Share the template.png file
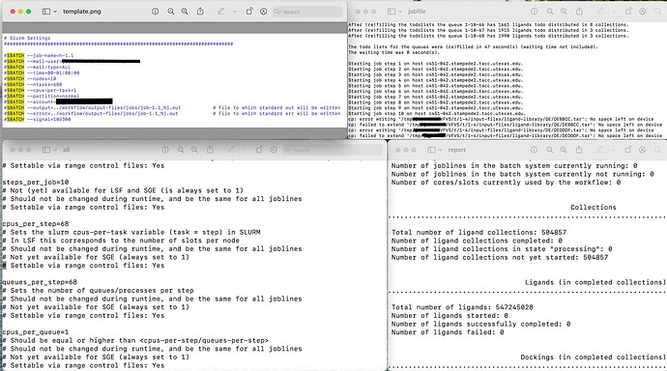This screenshot has width=667, height=371. (200, 12)
